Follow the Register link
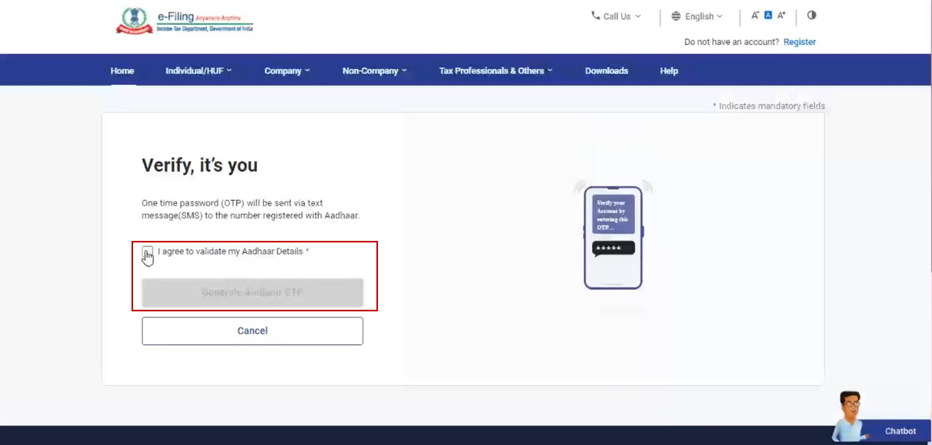 coord(799,42)
